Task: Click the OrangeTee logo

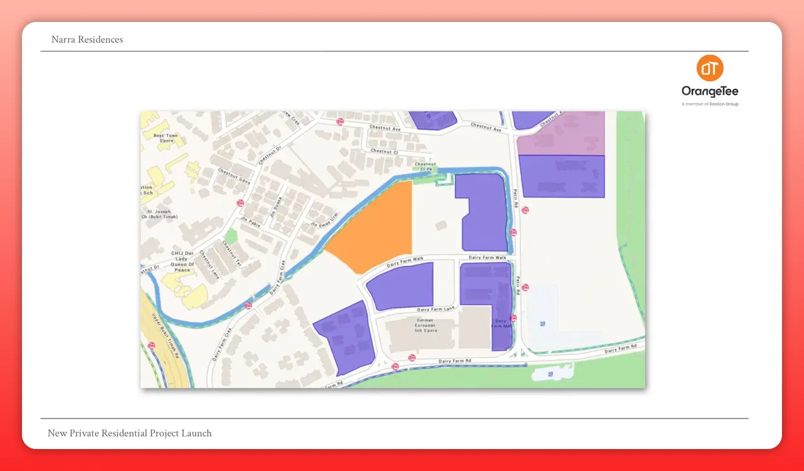Action: pyautogui.click(x=710, y=80)
